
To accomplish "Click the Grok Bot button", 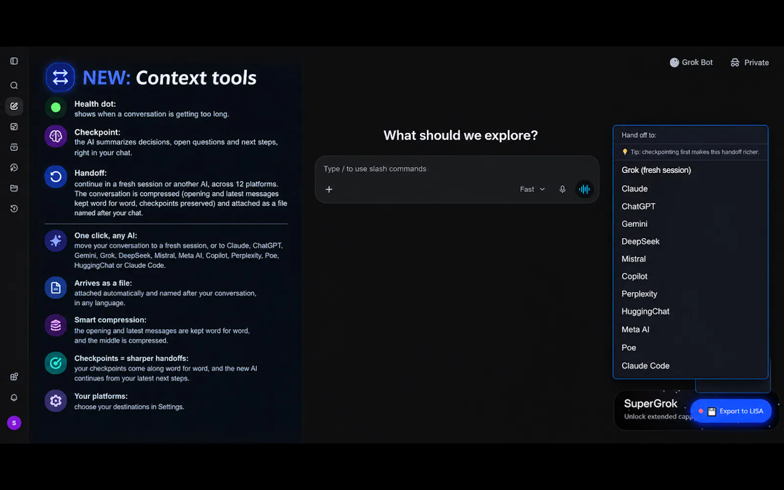I will (691, 63).
